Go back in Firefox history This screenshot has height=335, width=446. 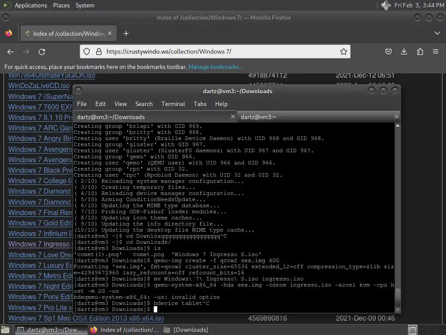tap(10, 51)
